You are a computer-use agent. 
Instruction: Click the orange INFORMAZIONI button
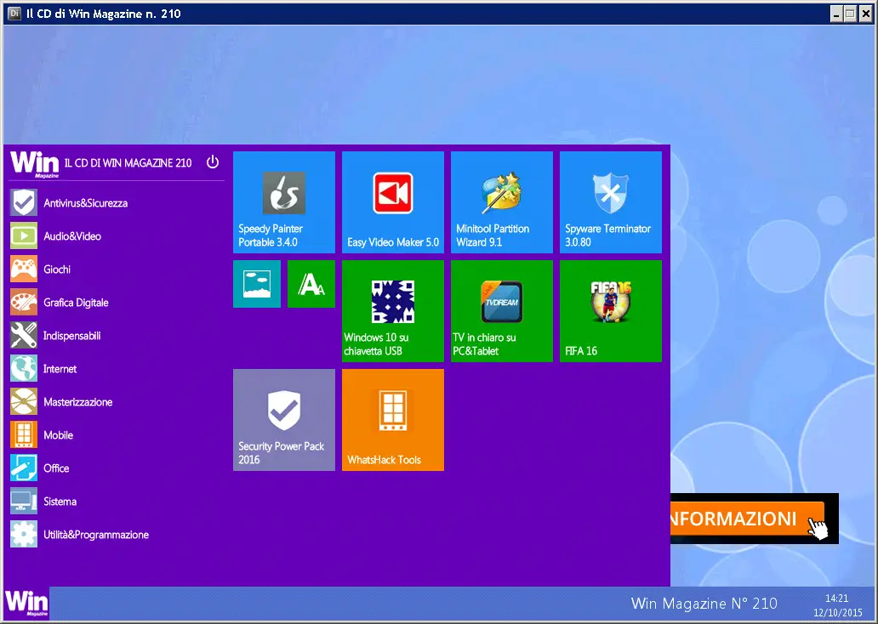click(747, 519)
